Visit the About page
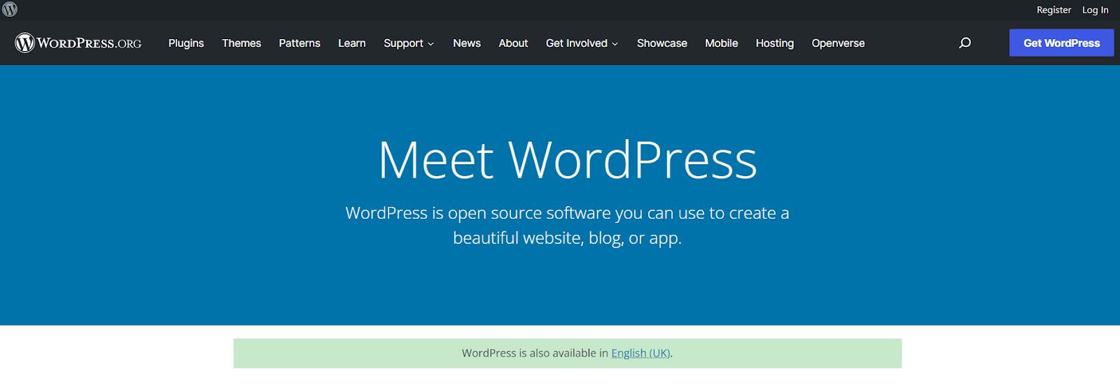The height and width of the screenshot is (383, 1120). pos(513,43)
